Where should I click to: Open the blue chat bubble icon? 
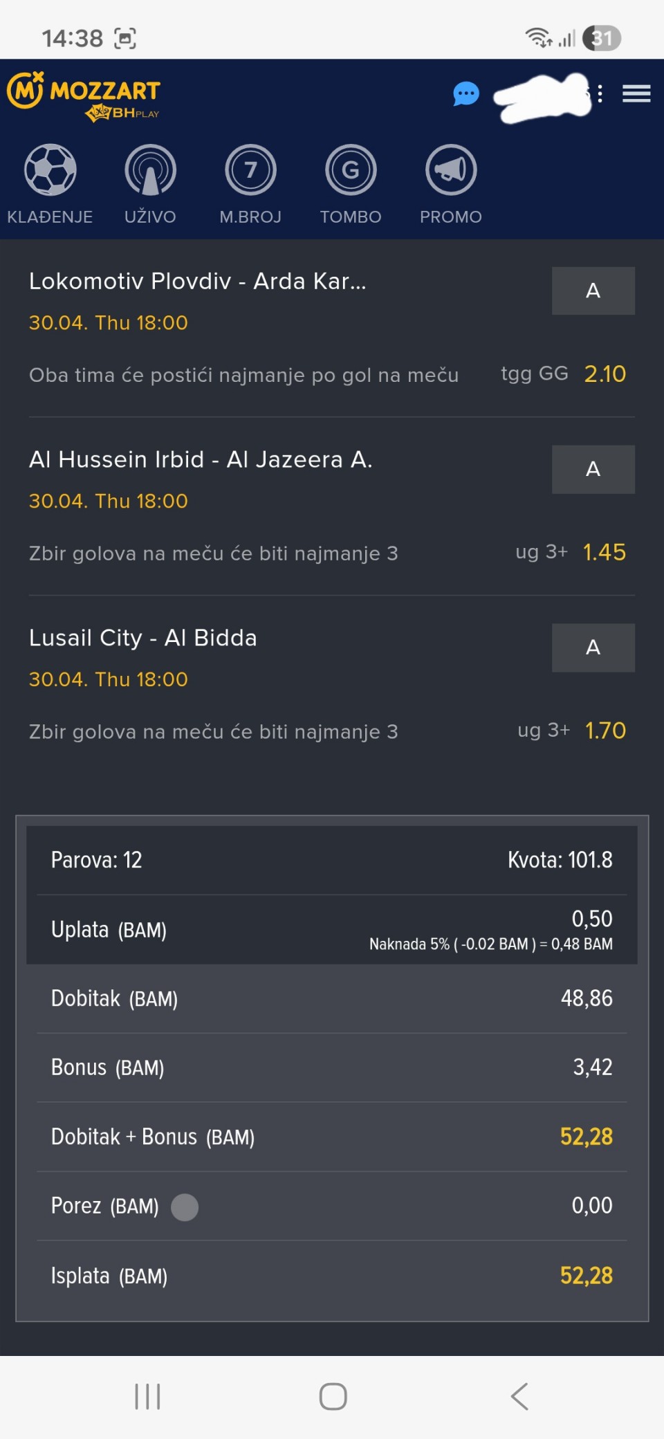click(x=465, y=93)
